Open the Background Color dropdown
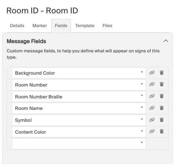Viewport: 175px width, 166px height. pos(79,73)
